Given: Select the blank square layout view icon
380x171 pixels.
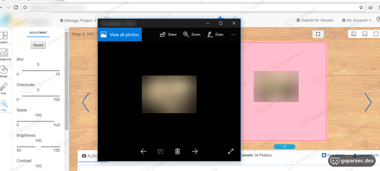Looking at the screenshot, I should (x=376, y=34).
